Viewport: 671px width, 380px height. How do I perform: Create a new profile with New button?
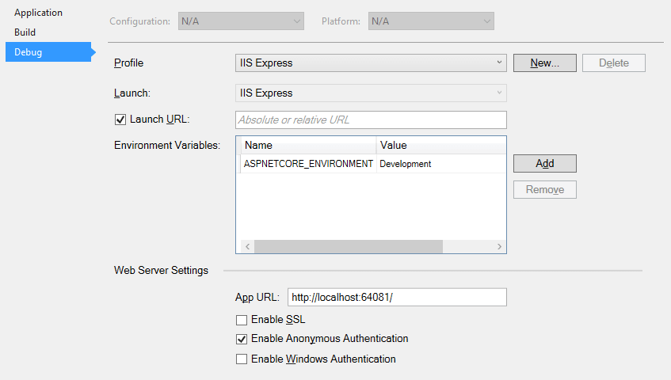(545, 63)
